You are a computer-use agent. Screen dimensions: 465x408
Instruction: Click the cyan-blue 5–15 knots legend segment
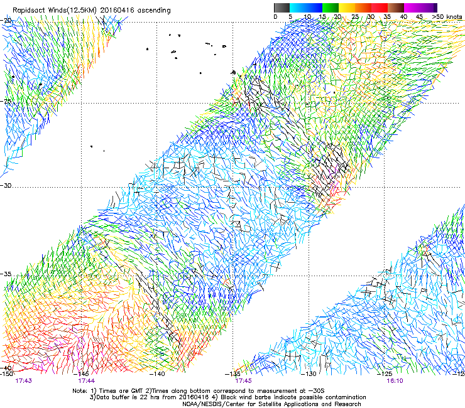306,8
